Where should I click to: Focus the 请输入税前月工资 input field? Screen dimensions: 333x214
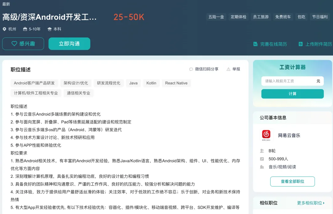[292, 81]
